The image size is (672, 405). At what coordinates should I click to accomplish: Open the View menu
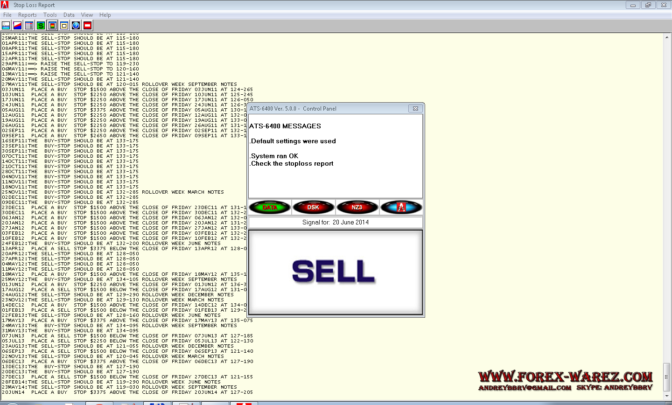[87, 15]
